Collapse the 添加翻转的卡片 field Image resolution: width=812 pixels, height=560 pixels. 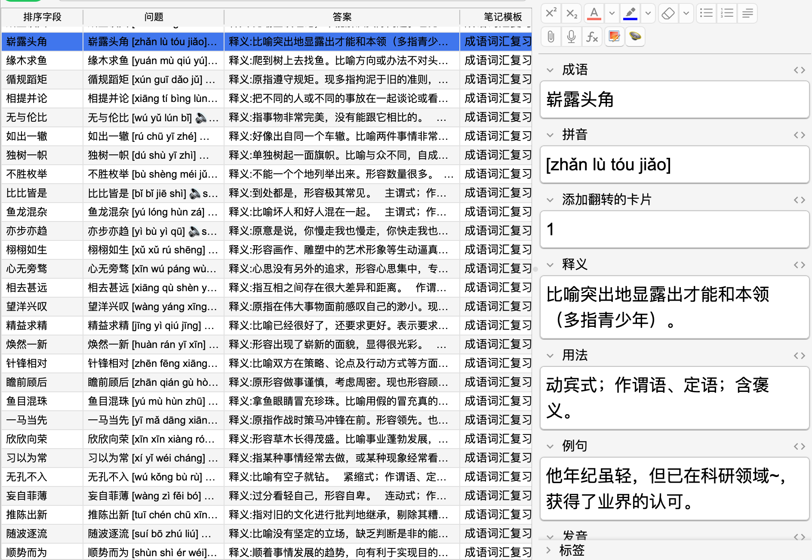click(550, 200)
